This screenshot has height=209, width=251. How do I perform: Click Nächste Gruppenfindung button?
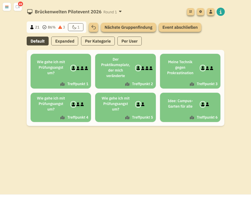(128, 27)
